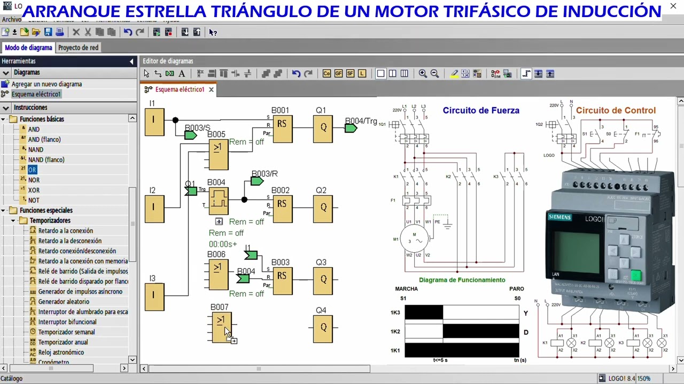Open the page layout tool
The width and height of the screenshot is (684, 384).
click(465, 74)
